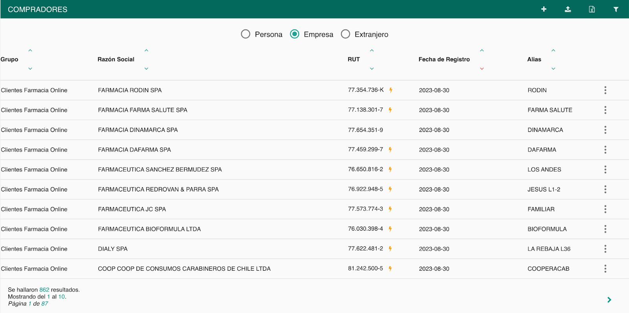The height and width of the screenshot is (313, 629).
Task: Sort Grupo column descending with down chevron
Action: coord(30,69)
